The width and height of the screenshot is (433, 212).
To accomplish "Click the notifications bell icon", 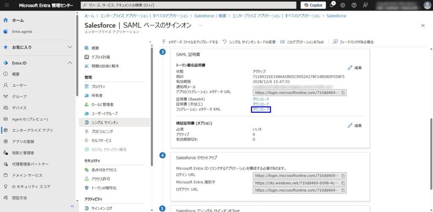I will (x=332, y=5).
